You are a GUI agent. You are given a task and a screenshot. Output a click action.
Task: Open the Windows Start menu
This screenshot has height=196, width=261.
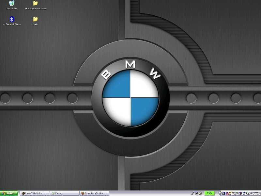9,193
